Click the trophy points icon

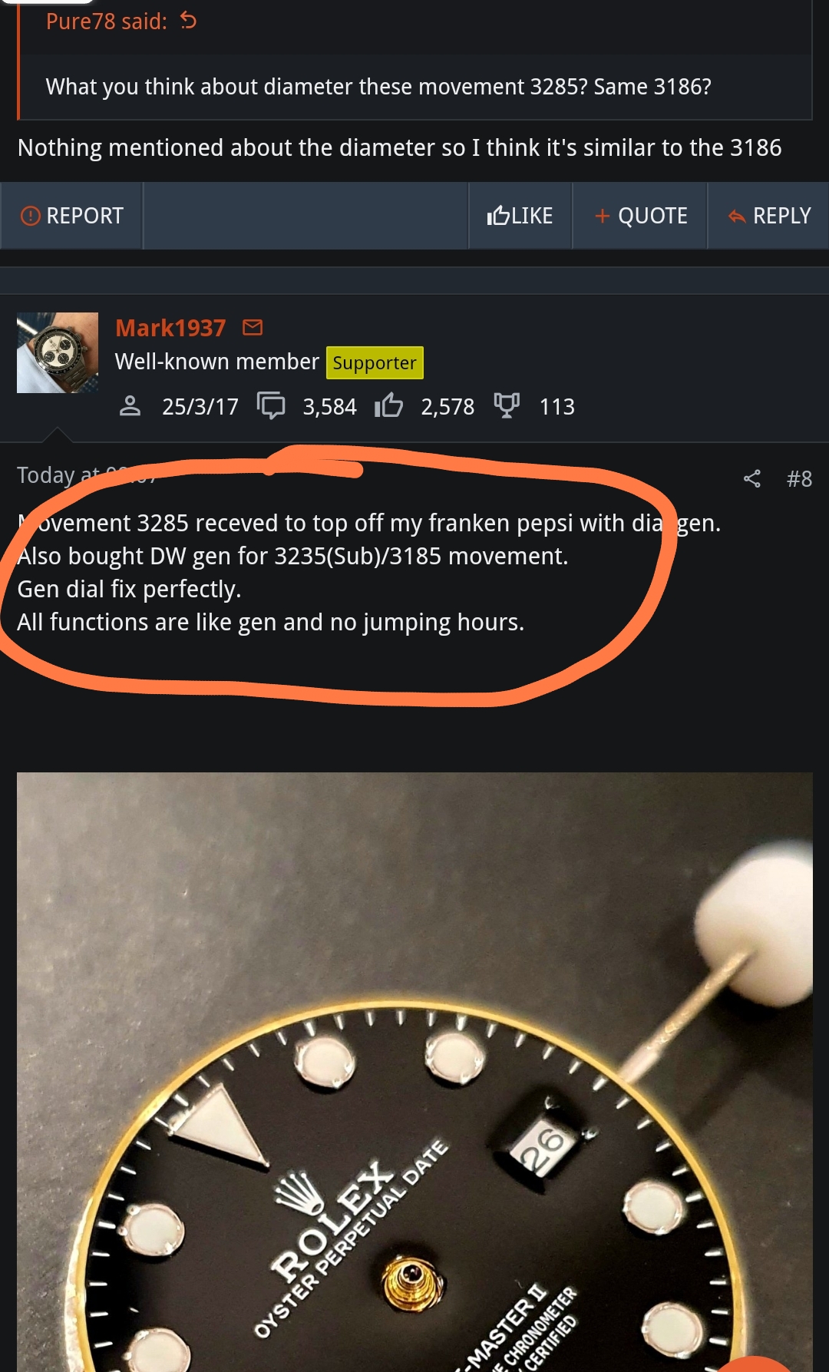(507, 405)
